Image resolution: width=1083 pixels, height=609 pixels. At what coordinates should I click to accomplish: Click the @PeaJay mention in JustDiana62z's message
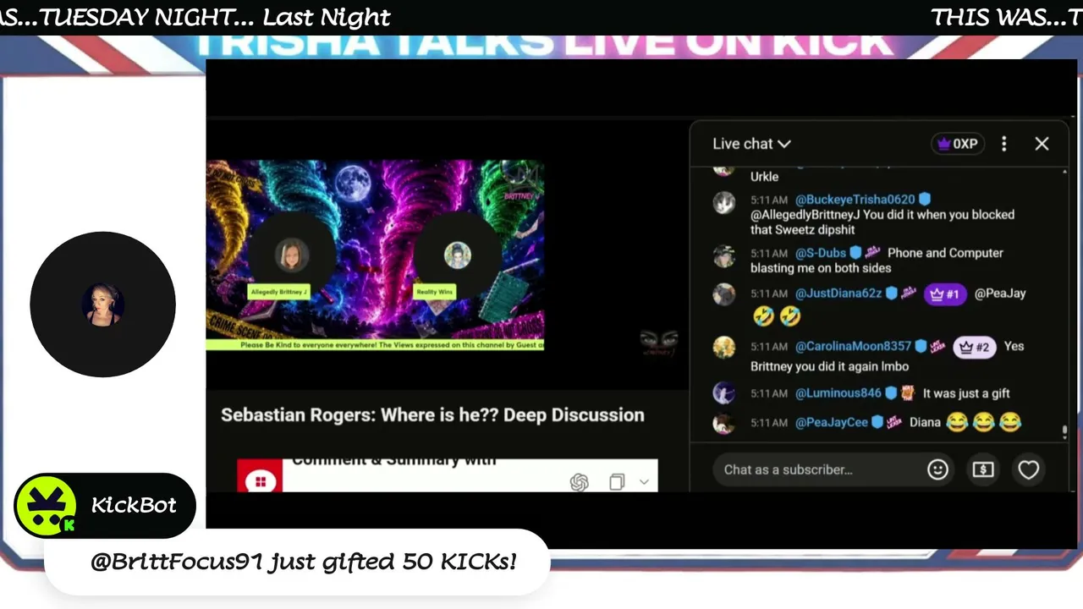tap(1000, 294)
